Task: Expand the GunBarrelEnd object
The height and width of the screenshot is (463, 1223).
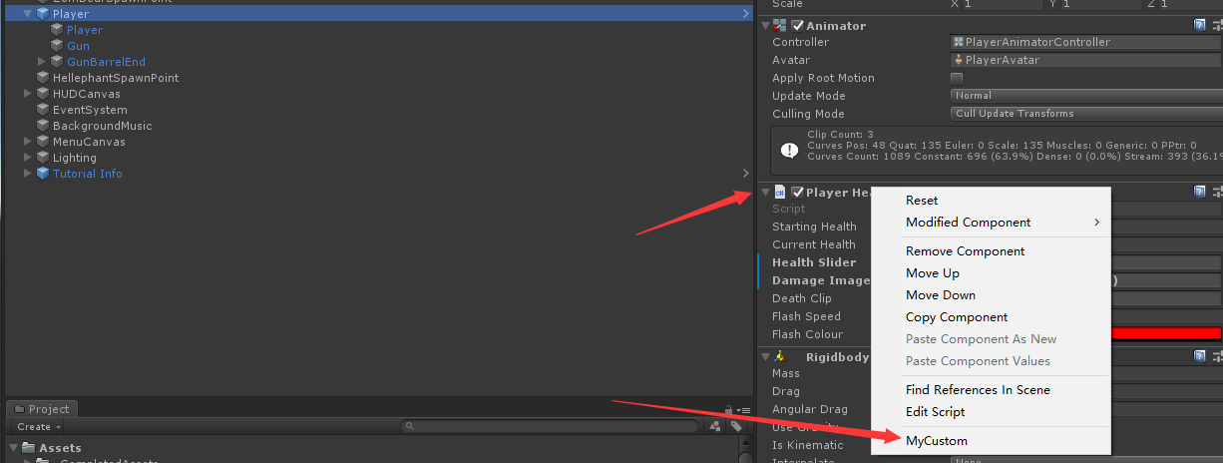Action: pos(42,62)
